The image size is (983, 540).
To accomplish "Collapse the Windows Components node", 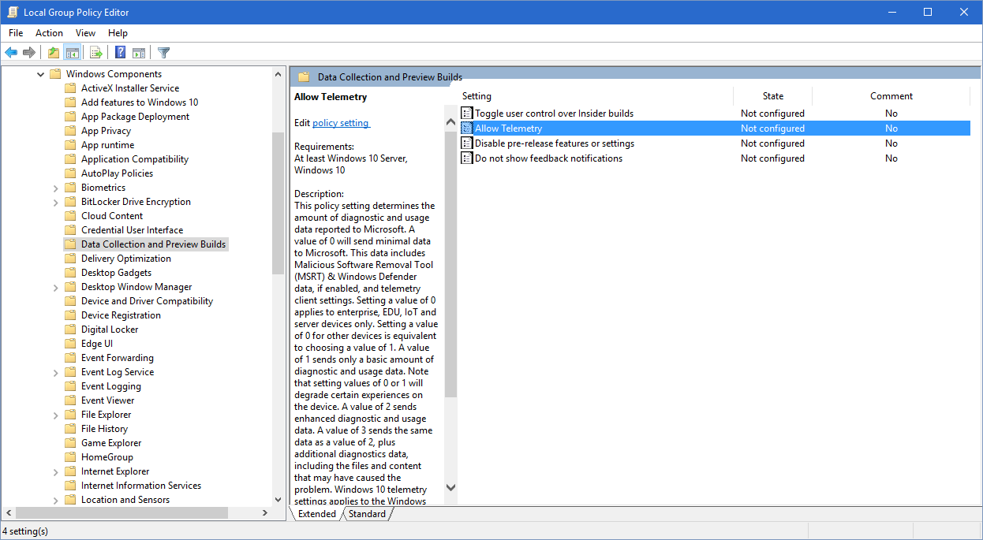I will pyautogui.click(x=41, y=74).
